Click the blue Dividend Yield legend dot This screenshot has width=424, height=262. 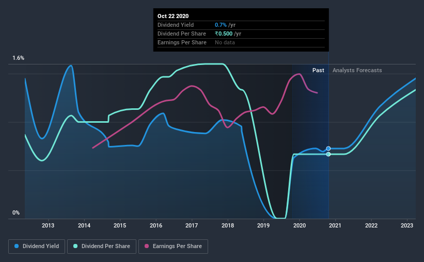click(x=17, y=246)
